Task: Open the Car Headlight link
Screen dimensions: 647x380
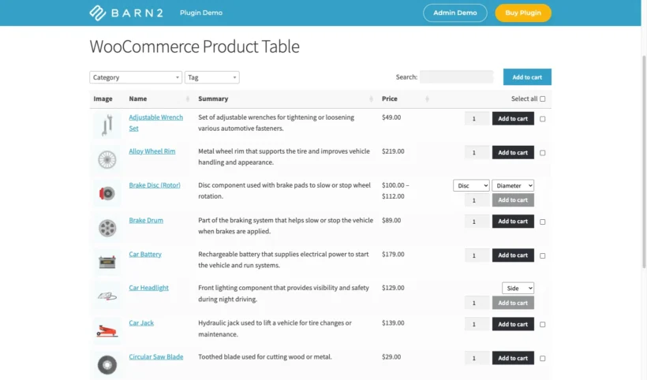Action: coord(148,288)
